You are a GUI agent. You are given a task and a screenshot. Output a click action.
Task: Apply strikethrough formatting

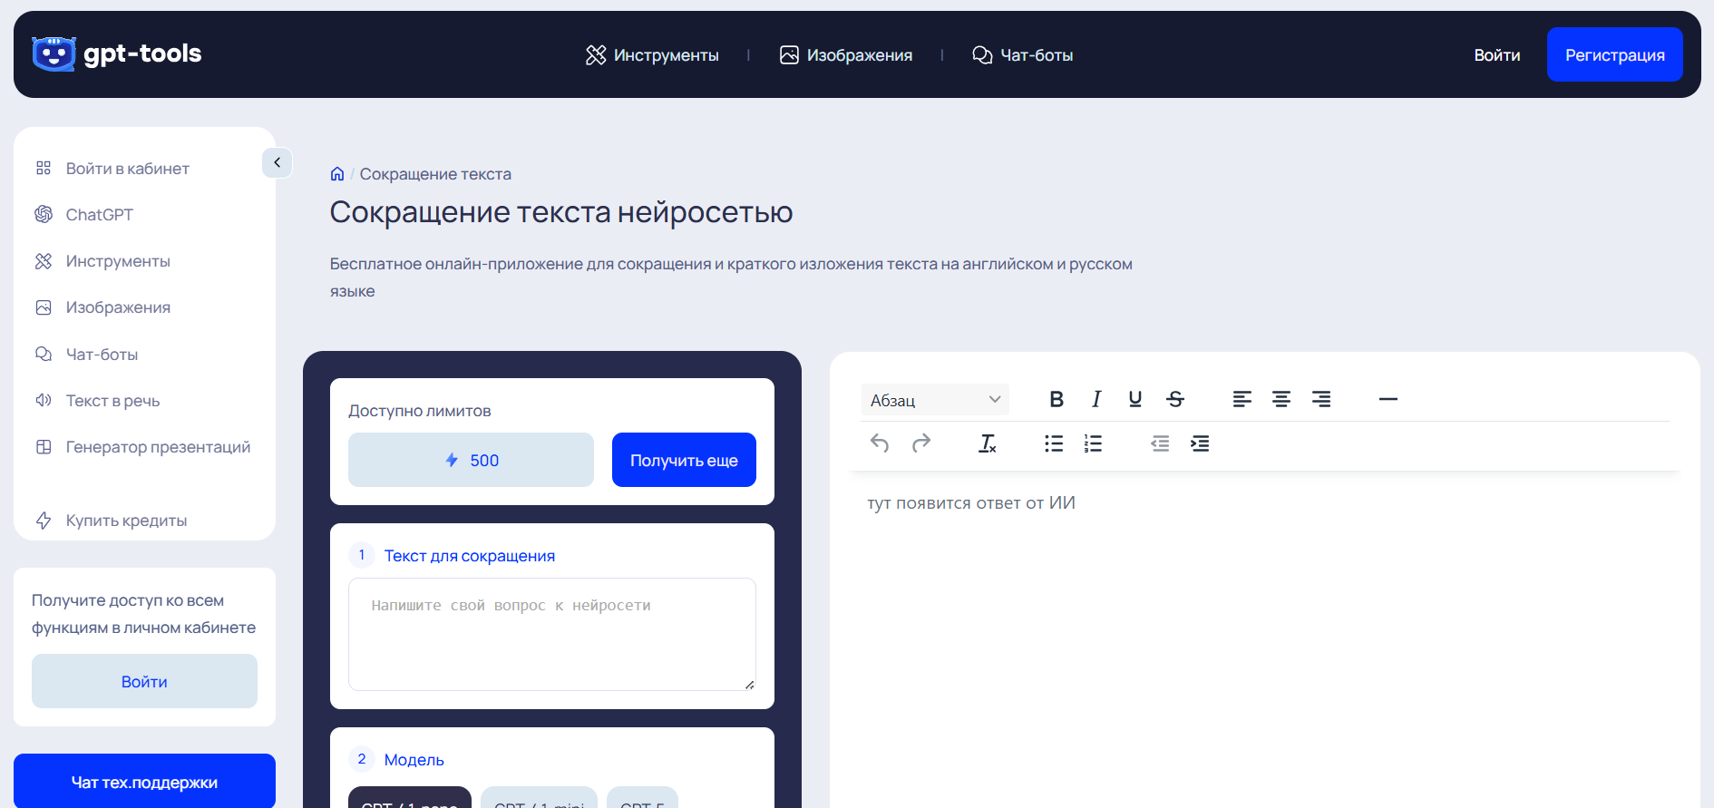pos(1175,399)
